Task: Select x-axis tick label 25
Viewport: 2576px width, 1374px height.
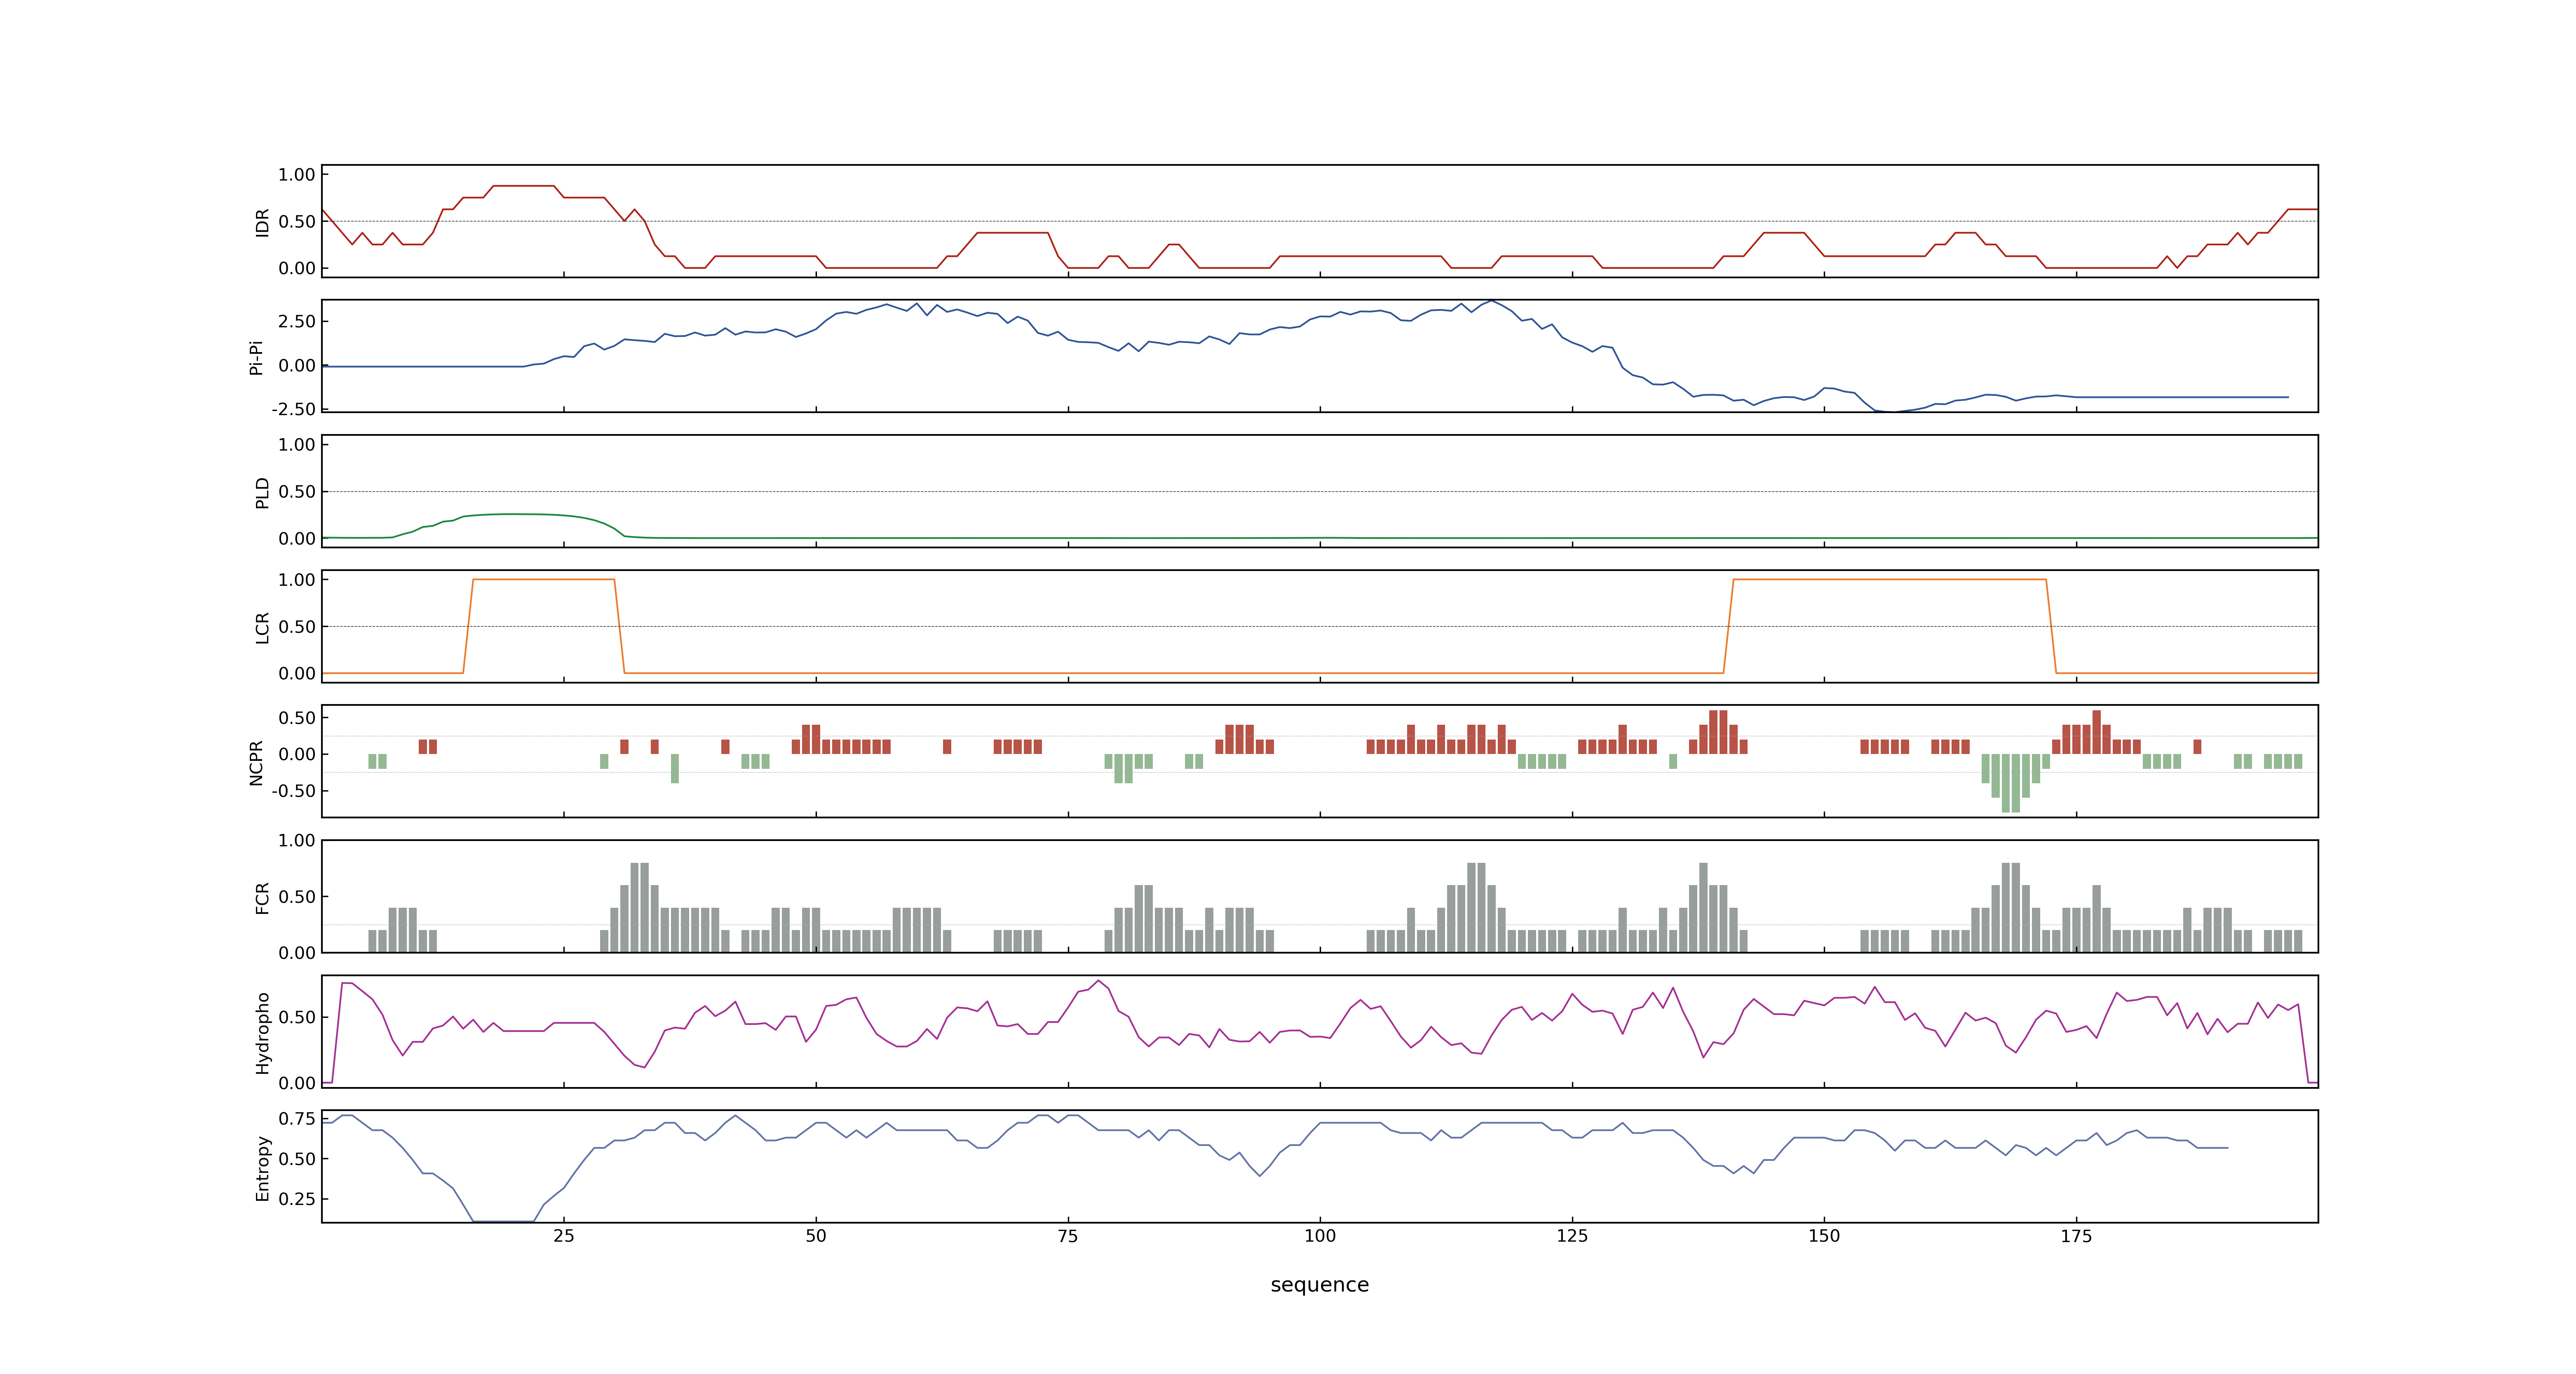Action: [564, 1236]
